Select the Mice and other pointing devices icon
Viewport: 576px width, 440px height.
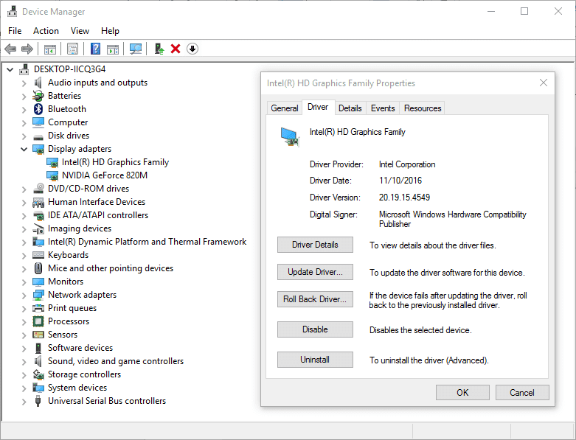pyautogui.click(x=38, y=268)
